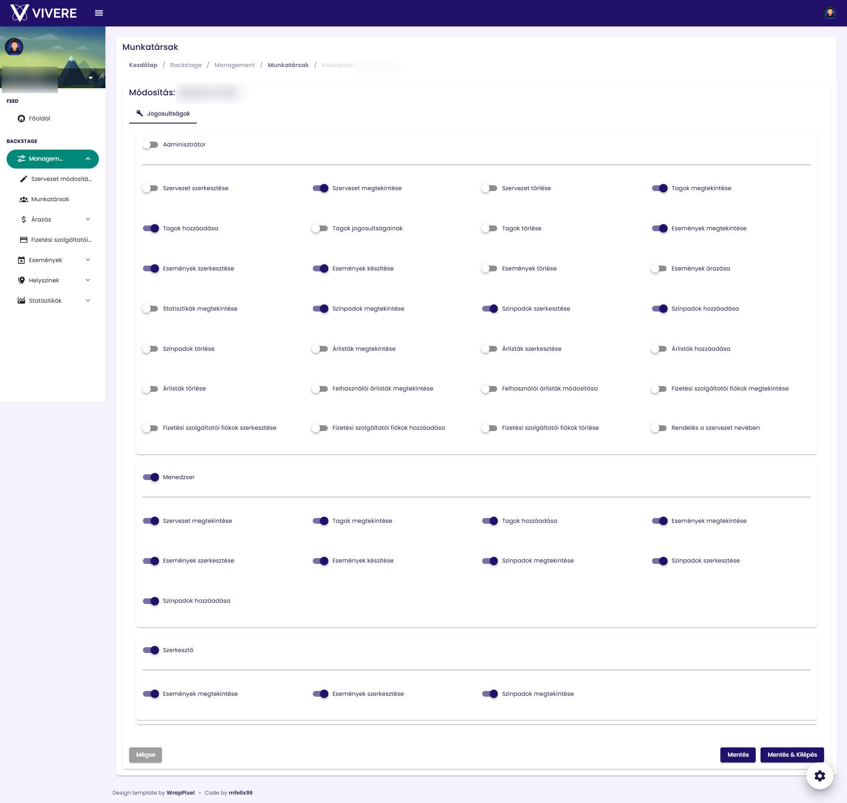Click the Események calendar icon
The image size is (847, 803).
click(21, 260)
